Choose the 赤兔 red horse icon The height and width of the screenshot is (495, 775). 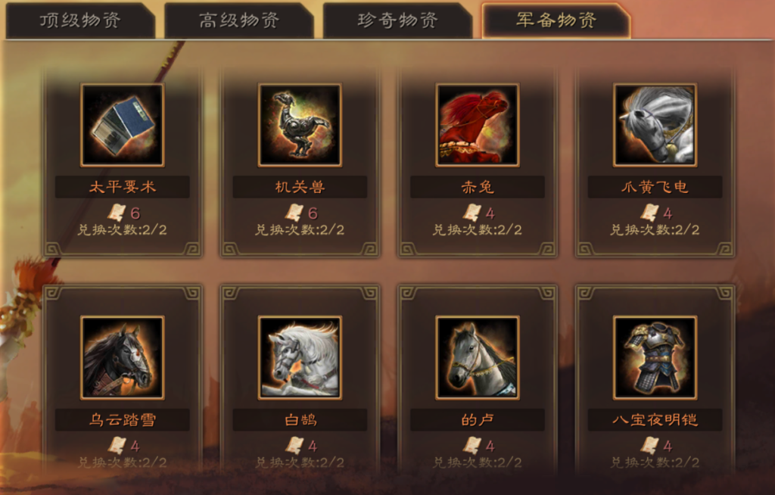[478, 125]
